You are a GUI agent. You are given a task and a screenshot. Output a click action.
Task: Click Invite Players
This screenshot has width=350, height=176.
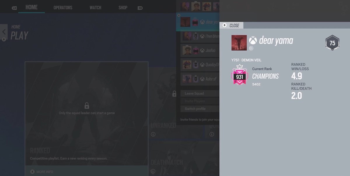tap(200, 101)
